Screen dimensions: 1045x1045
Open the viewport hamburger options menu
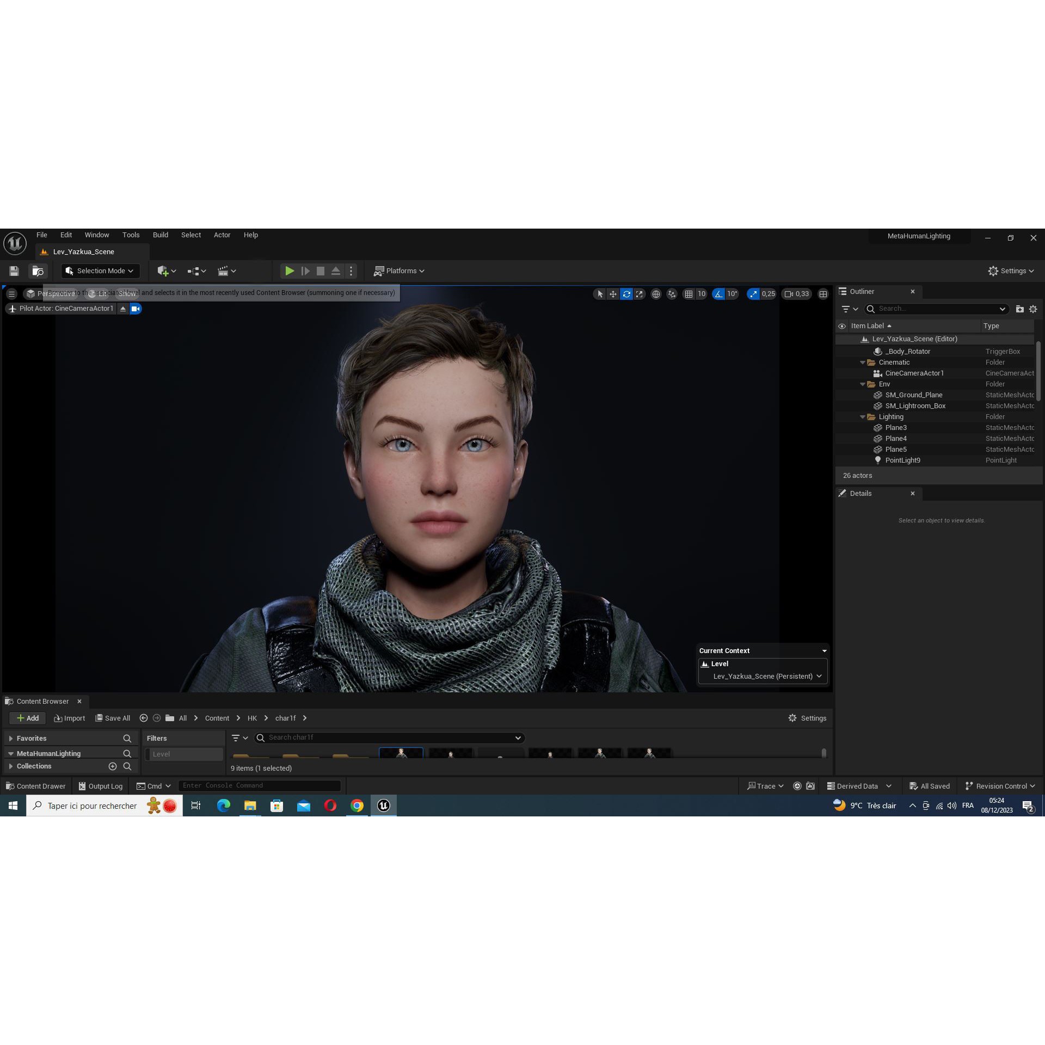click(11, 294)
